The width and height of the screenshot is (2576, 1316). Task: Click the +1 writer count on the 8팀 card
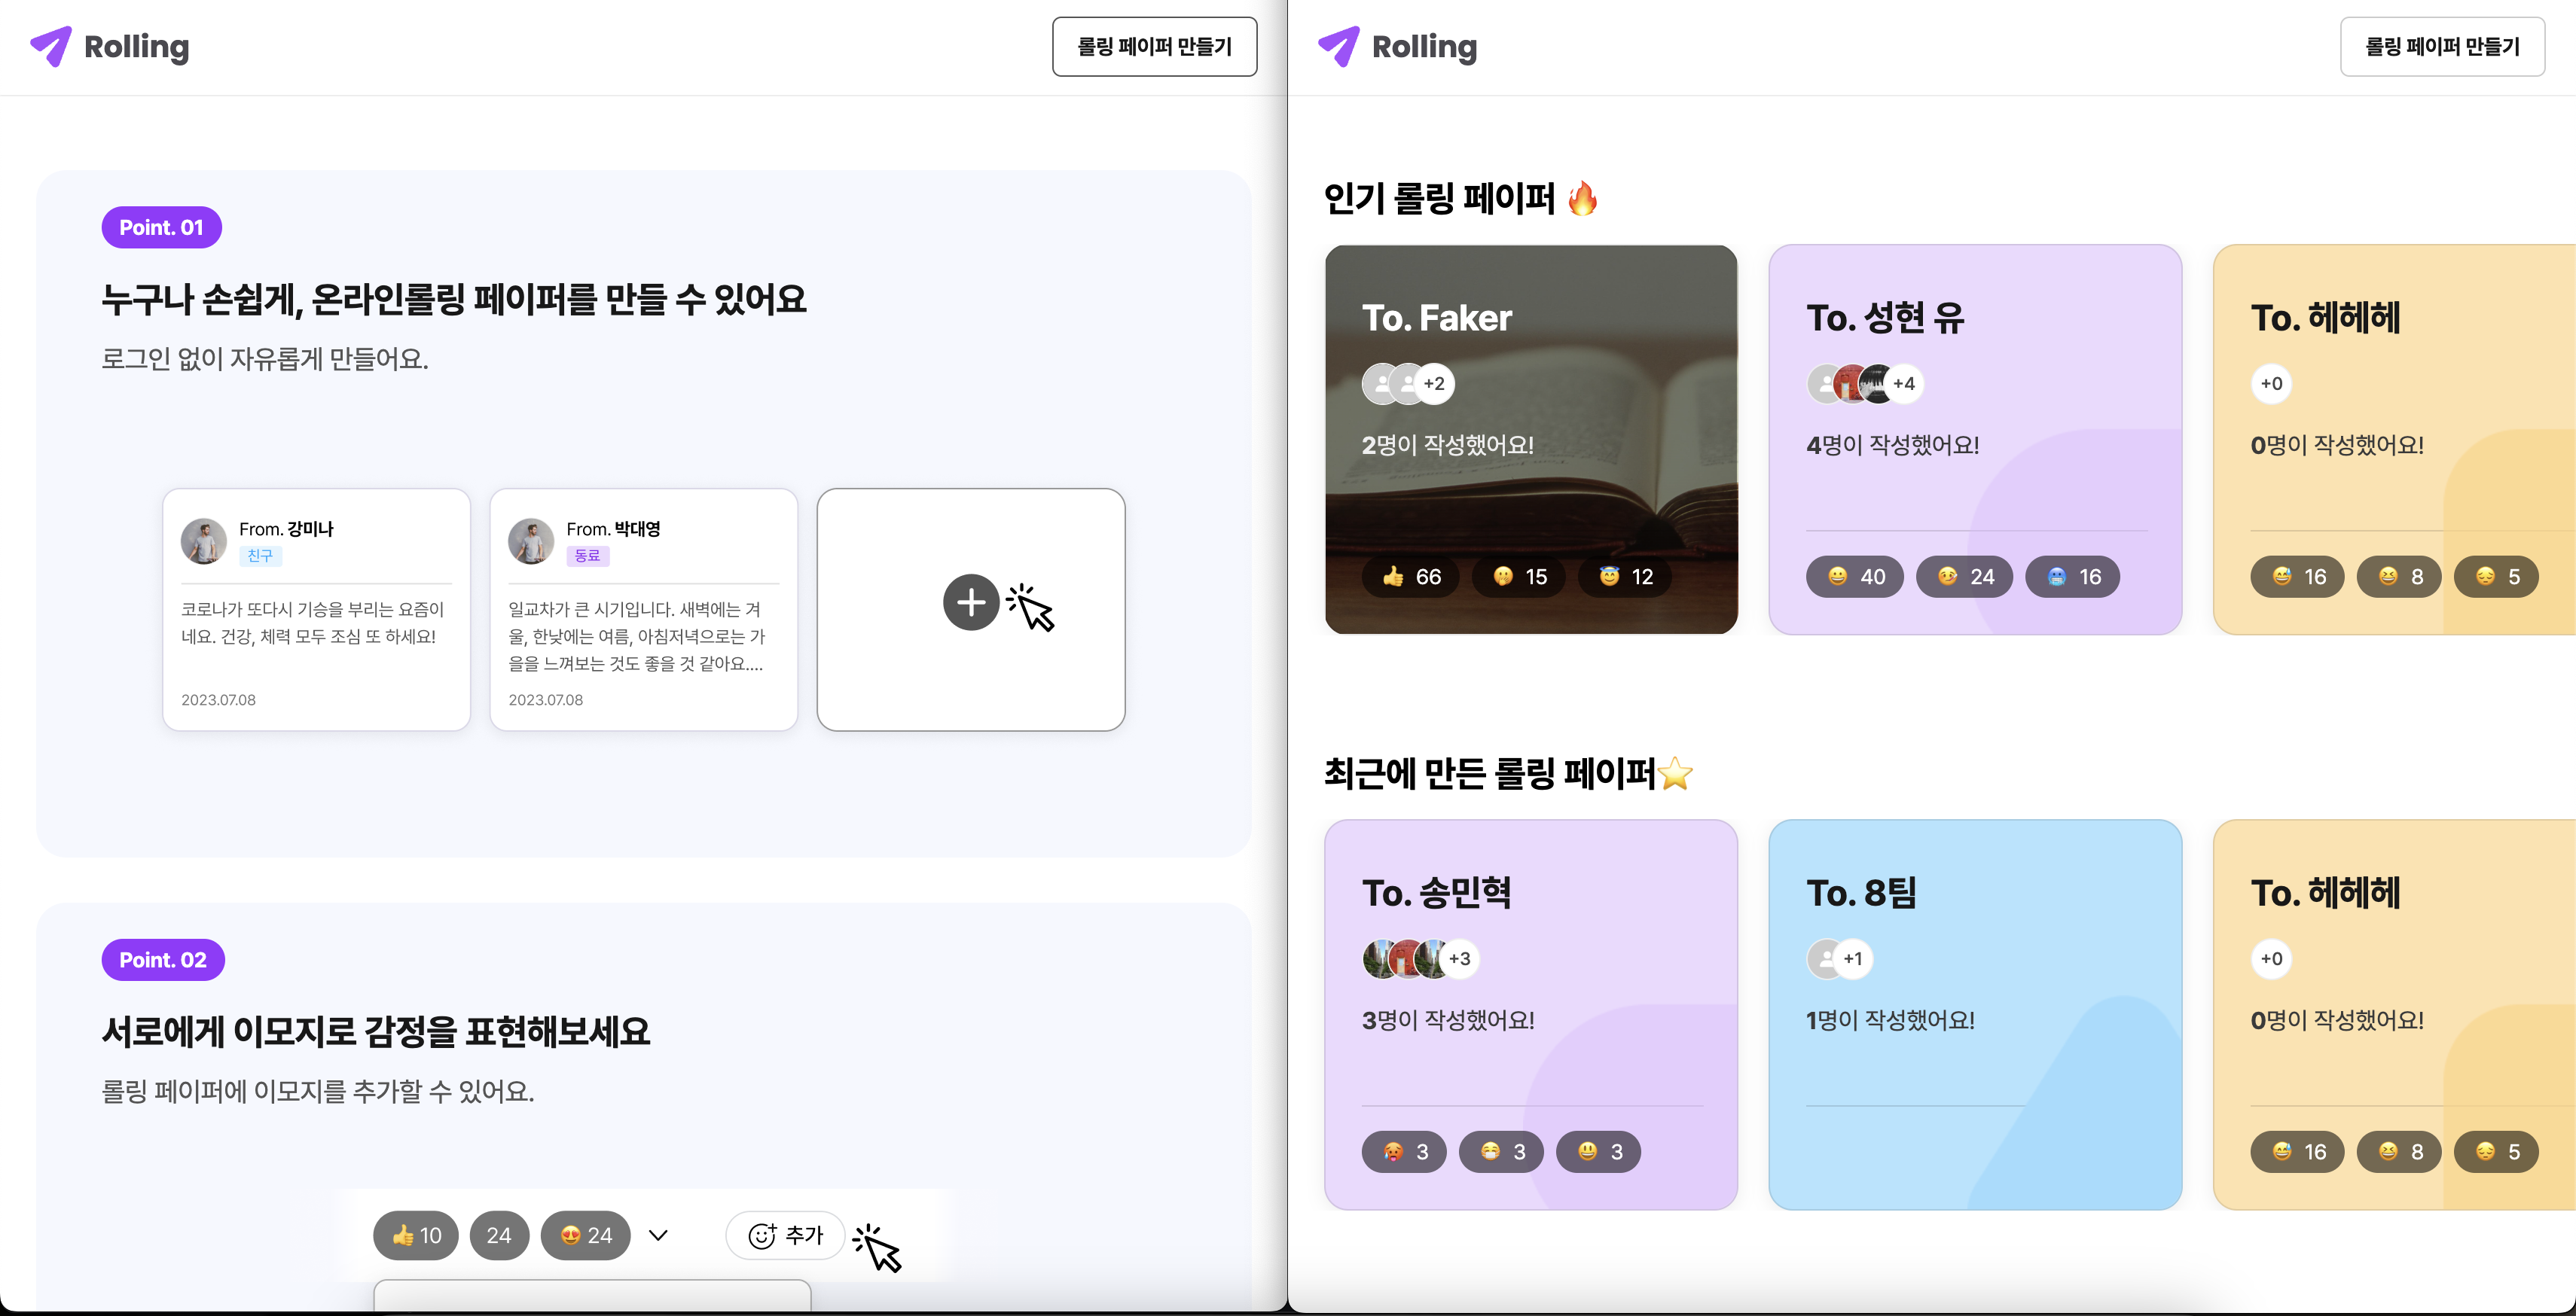click(1853, 959)
